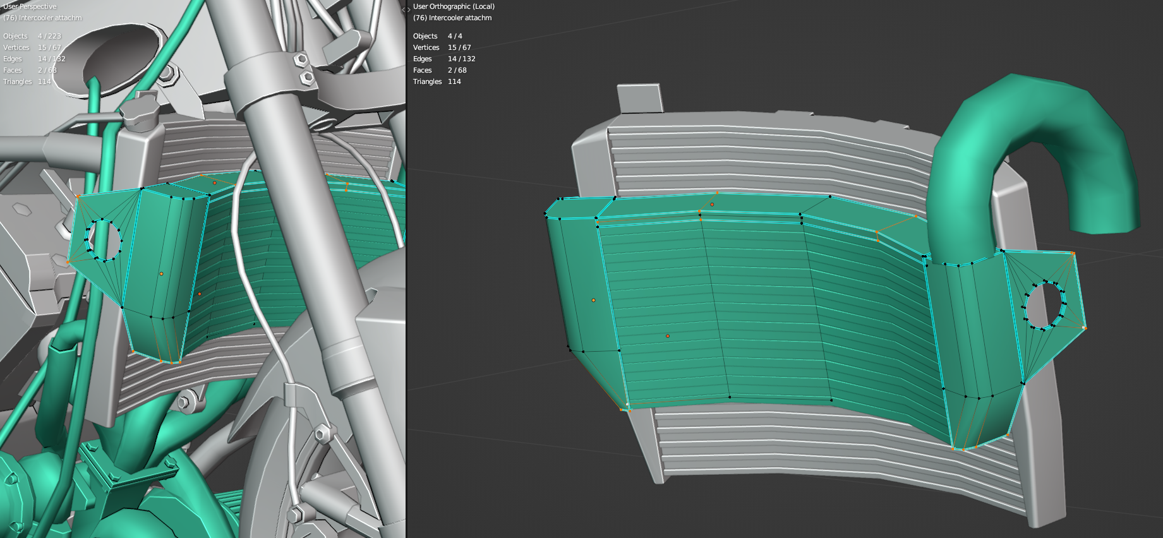
Task: Click the split-area arrows between the two viewports
Action: point(406,9)
